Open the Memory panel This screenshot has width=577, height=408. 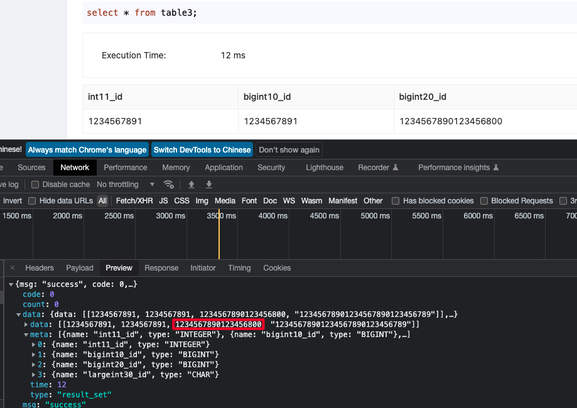[176, 168]
